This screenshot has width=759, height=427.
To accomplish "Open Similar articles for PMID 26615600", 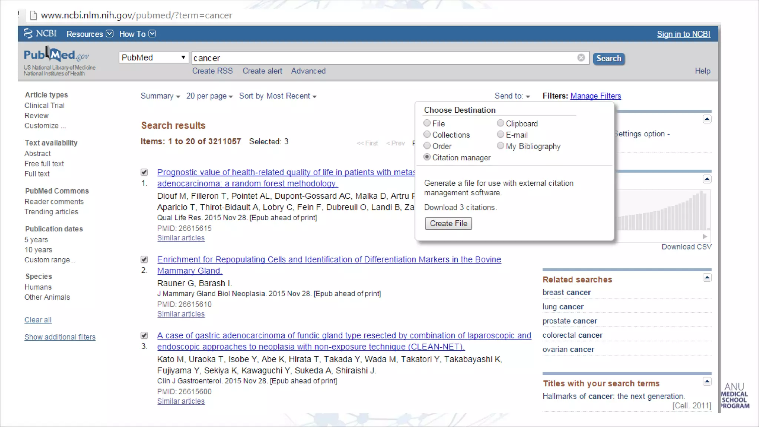I will coord(181,401).
